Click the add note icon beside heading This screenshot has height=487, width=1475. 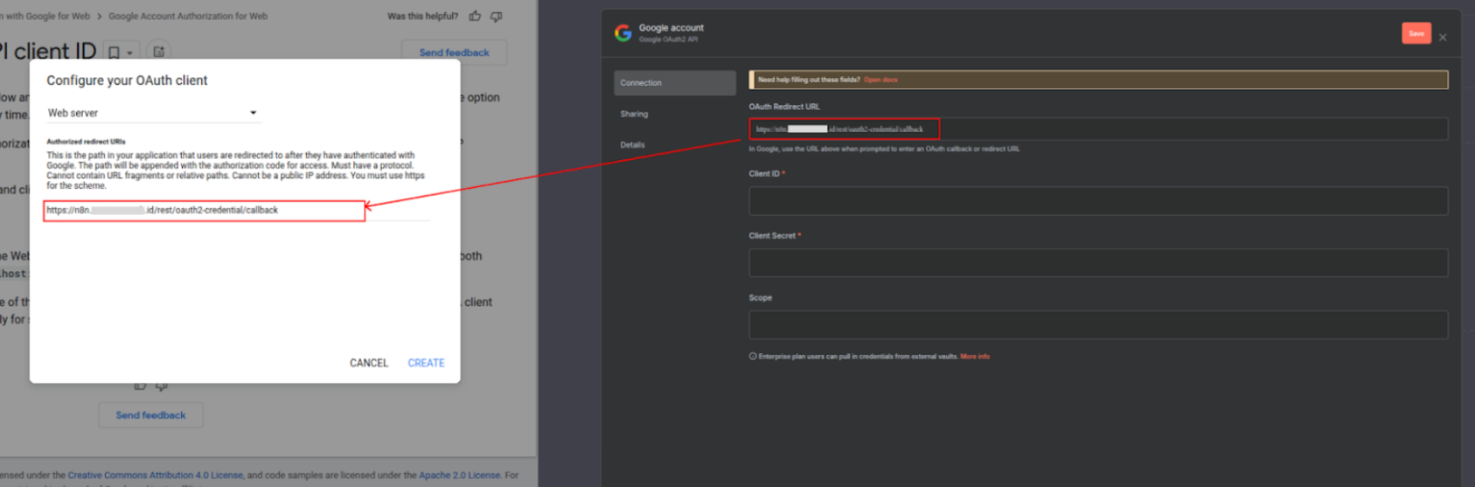click(x=158, y=52)
